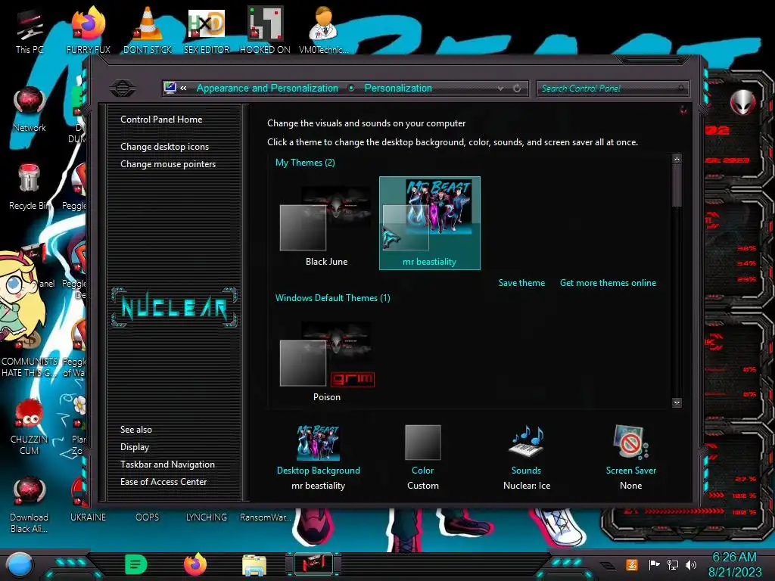Open the HOOKED ON desktop shortcut
This screenshot has width=775, height=581.
click(x=265, y=30)
